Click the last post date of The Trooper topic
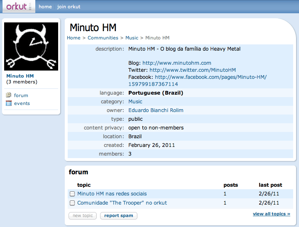The height and width of the screenshot is (227, 299). click(269, 203)
